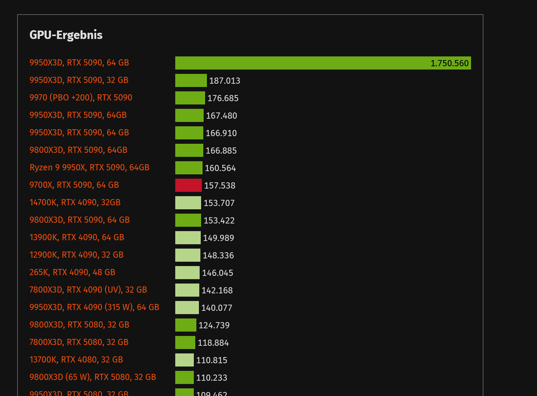Select the light green bar next to 153.707

(188, 203)
